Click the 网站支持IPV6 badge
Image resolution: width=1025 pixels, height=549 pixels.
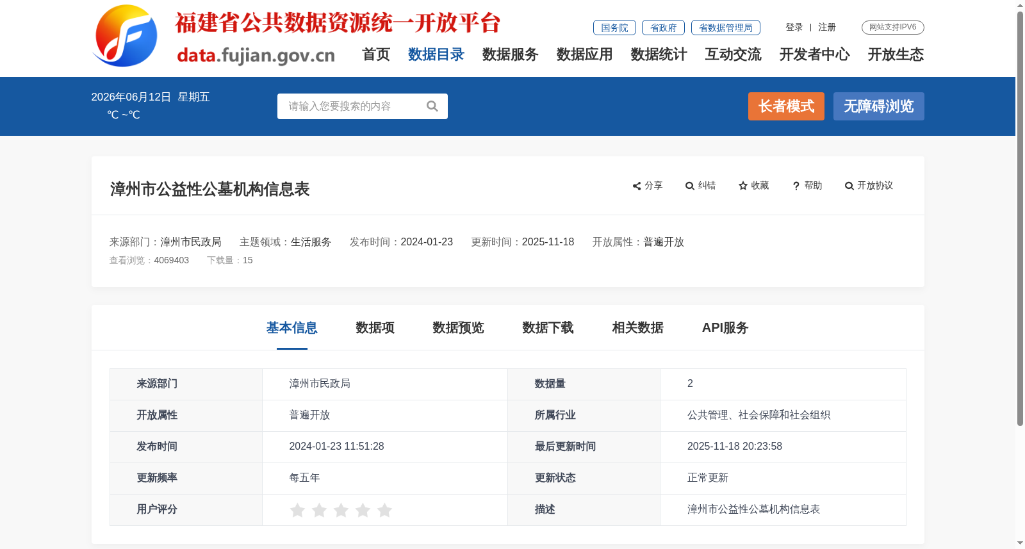[893, 28]
